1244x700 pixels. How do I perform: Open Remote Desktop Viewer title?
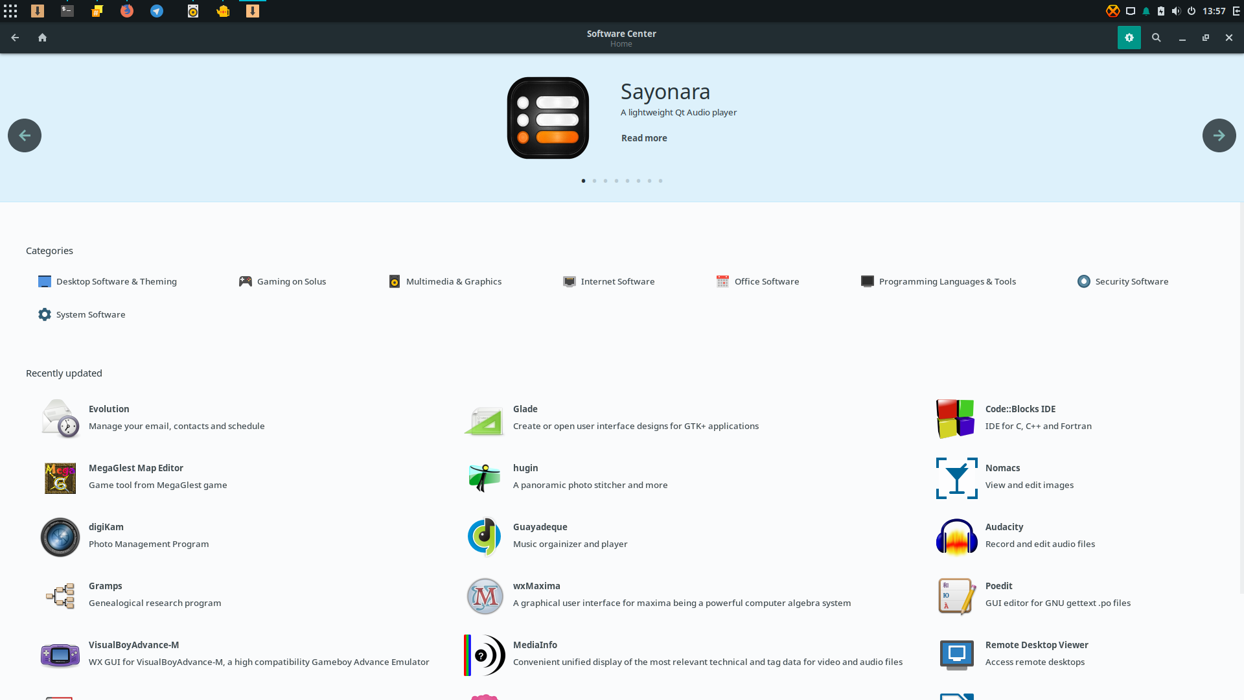point(1037,645)
